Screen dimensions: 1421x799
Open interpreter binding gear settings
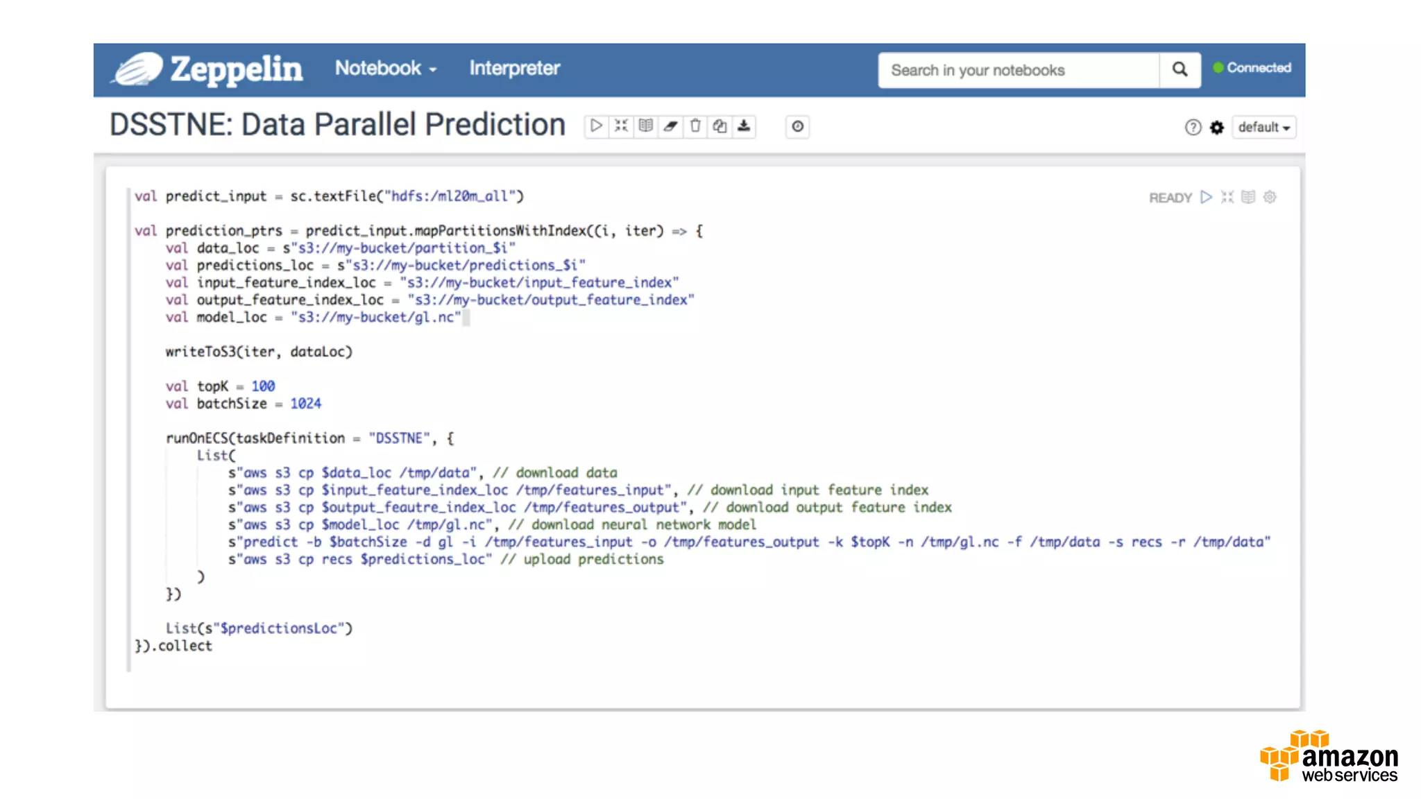[x=1217, y=128]
